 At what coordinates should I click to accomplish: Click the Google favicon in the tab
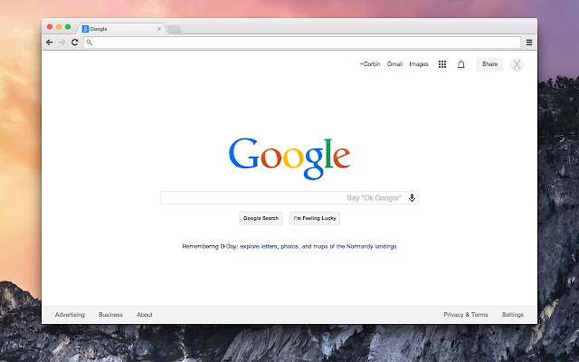pyautogui.click(x=85, y=29)
